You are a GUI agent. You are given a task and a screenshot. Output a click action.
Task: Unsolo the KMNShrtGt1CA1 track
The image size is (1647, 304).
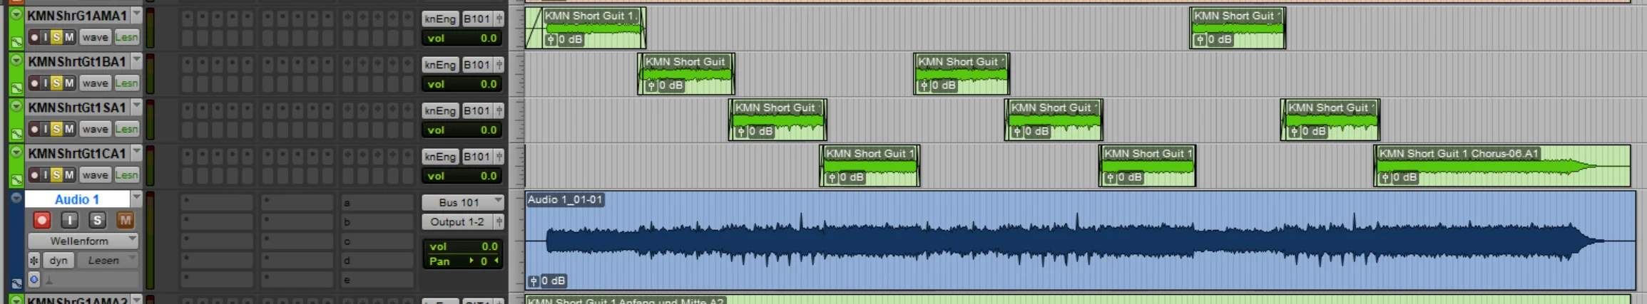(x=56, y=175)
